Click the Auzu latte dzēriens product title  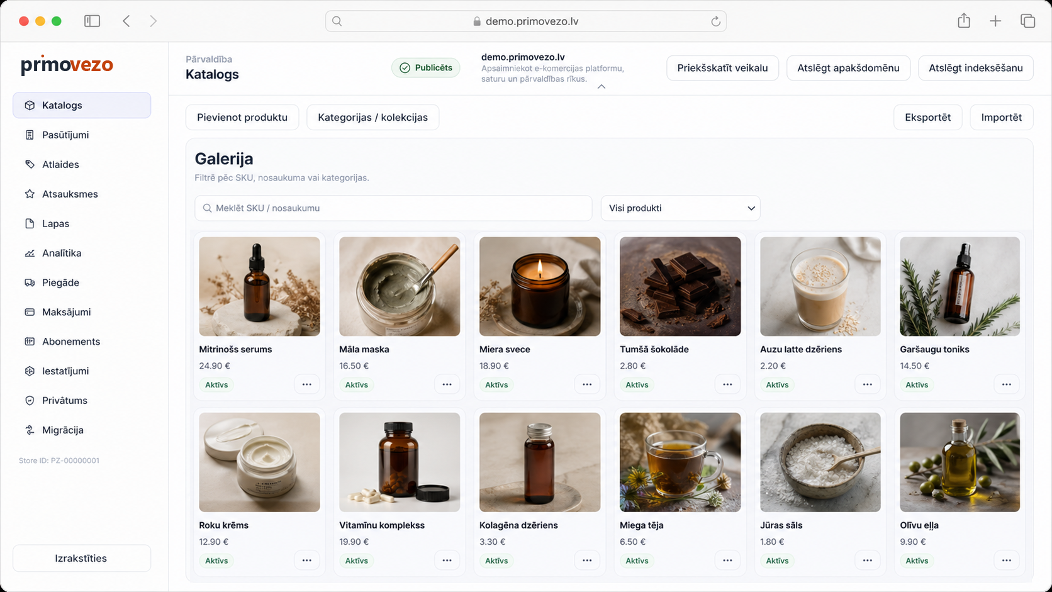click(x=801, y=349)
